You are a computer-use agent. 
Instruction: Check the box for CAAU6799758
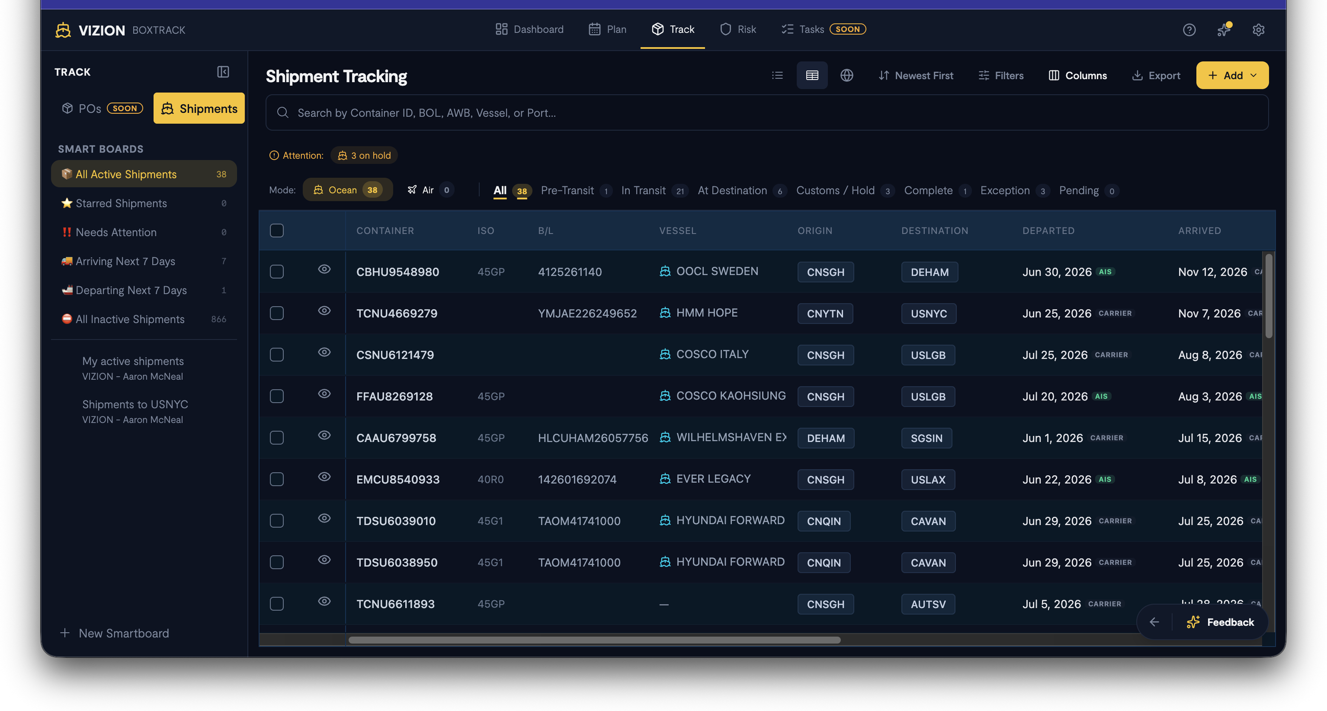(277, 437)
